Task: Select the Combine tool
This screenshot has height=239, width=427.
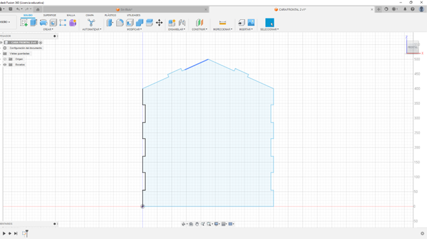Action: point(140,23)
